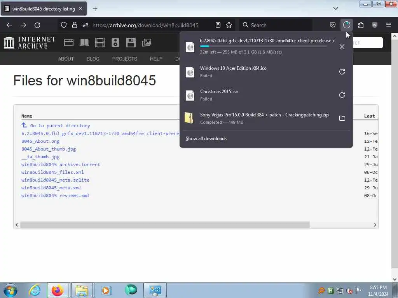Go back using the browser back arrow
The image size is (398, 298).
pyautogui.click(x=9, y=25)
